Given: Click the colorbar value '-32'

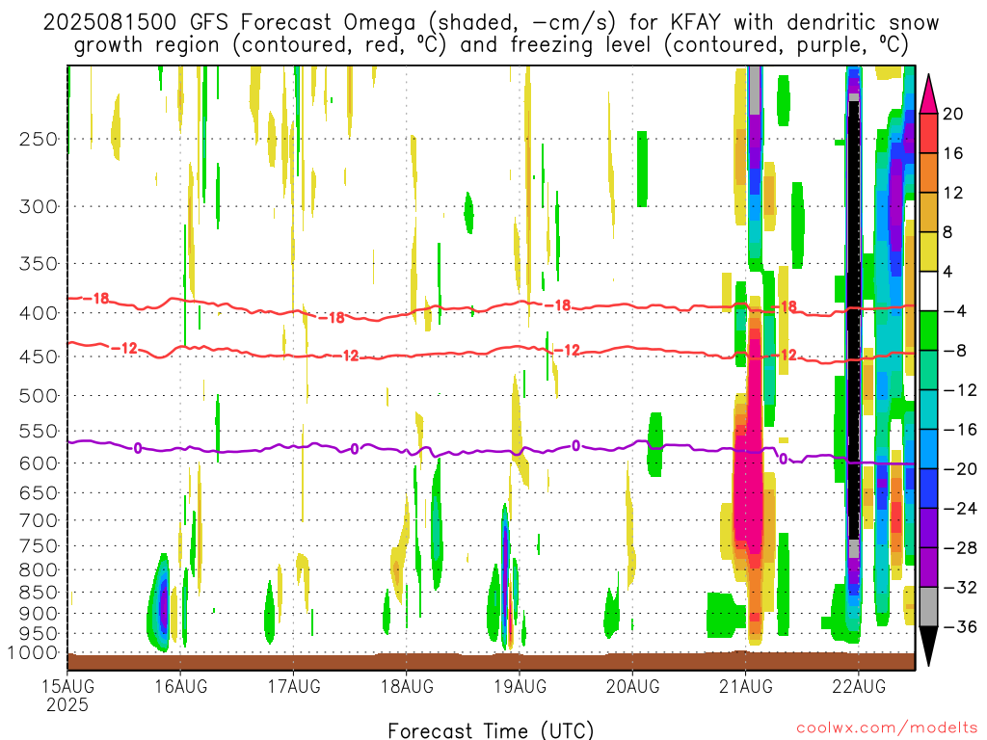Looking at the screenshot, I should pyautogui.click(x=960, y=588).
